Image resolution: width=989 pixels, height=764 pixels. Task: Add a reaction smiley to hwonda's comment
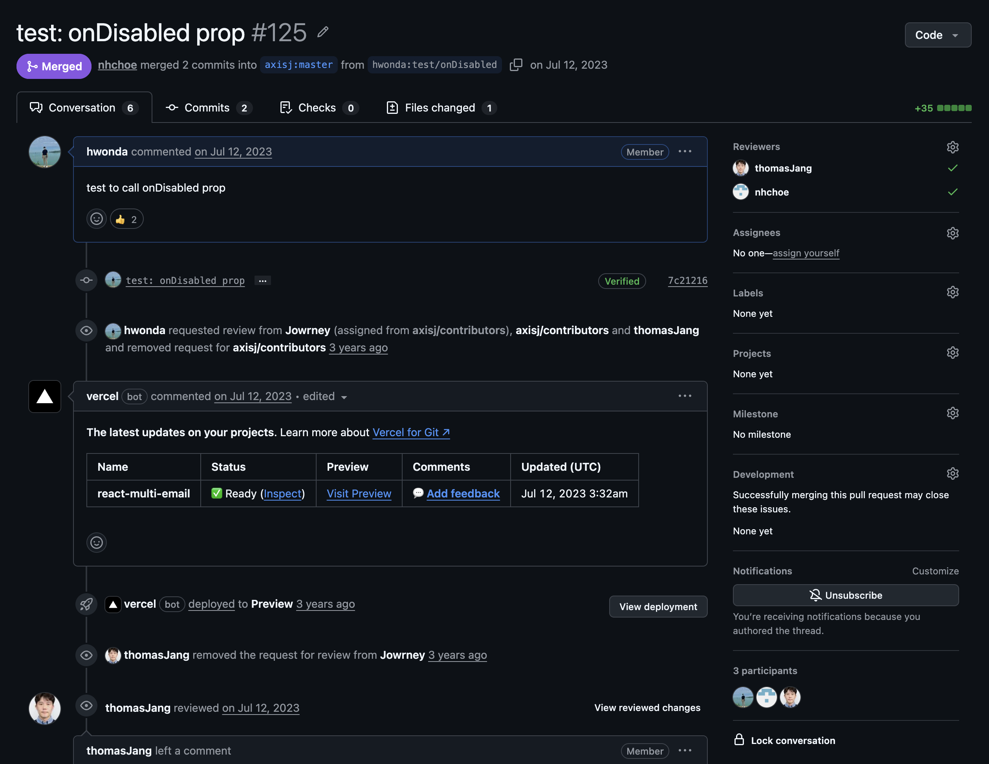[x=96, y=219]
